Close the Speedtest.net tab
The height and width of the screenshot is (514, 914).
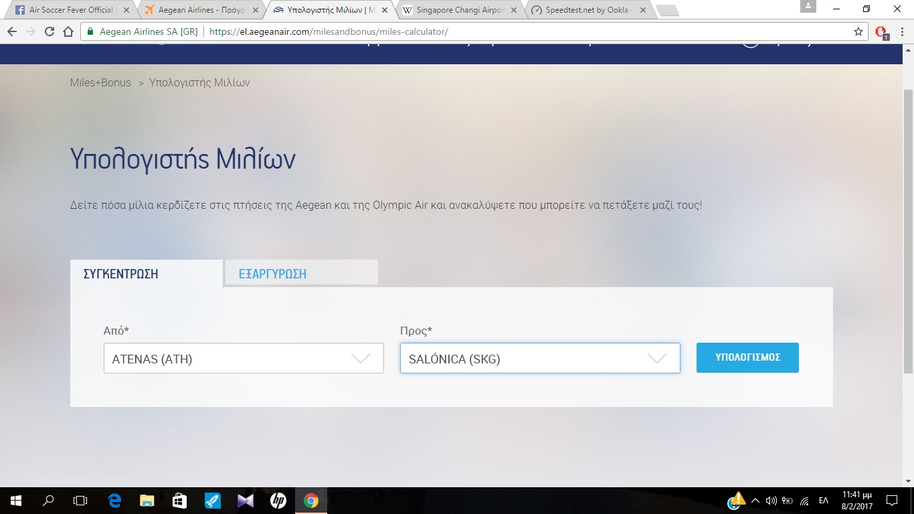coord(642,11)
